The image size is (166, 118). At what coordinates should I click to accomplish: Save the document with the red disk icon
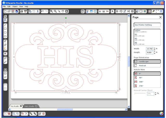[13, 11]
